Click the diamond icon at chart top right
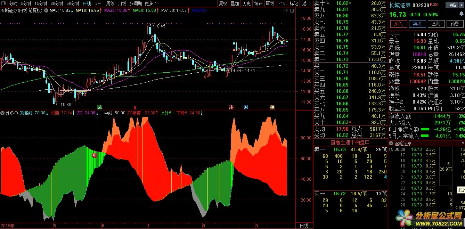The height and width of the screenshot is (229, 465). click(x=286, y=10)
